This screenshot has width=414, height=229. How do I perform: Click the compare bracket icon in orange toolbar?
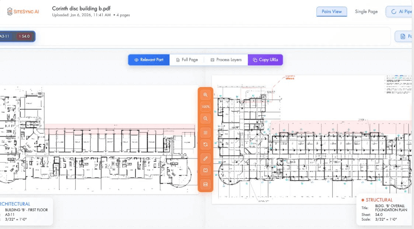coord(205,171)
